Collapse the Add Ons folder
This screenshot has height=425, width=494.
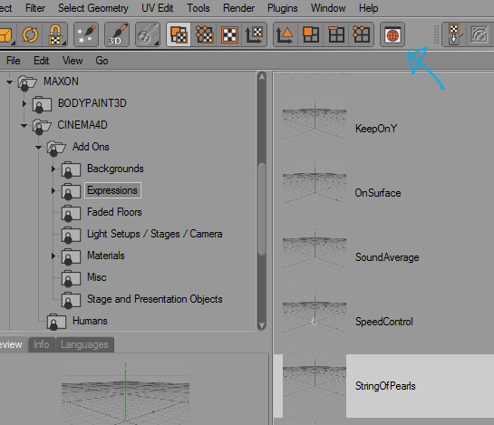point(38,148)
